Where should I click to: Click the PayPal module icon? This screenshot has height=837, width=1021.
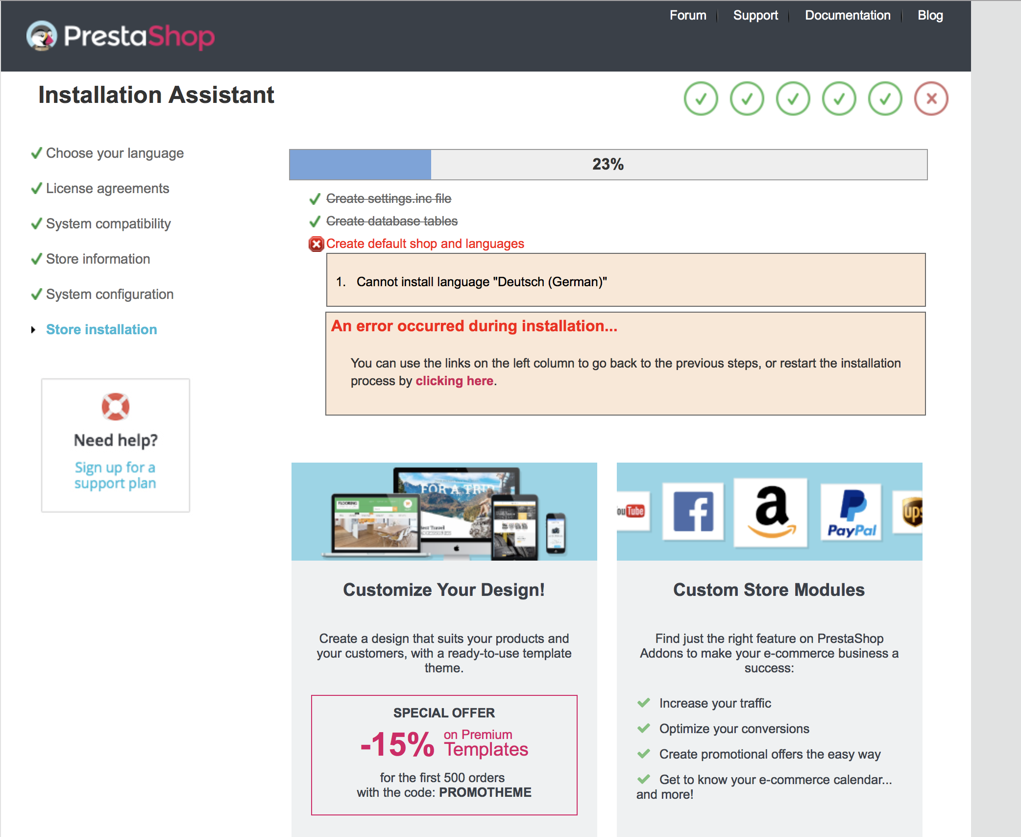[x=851, y=513]
